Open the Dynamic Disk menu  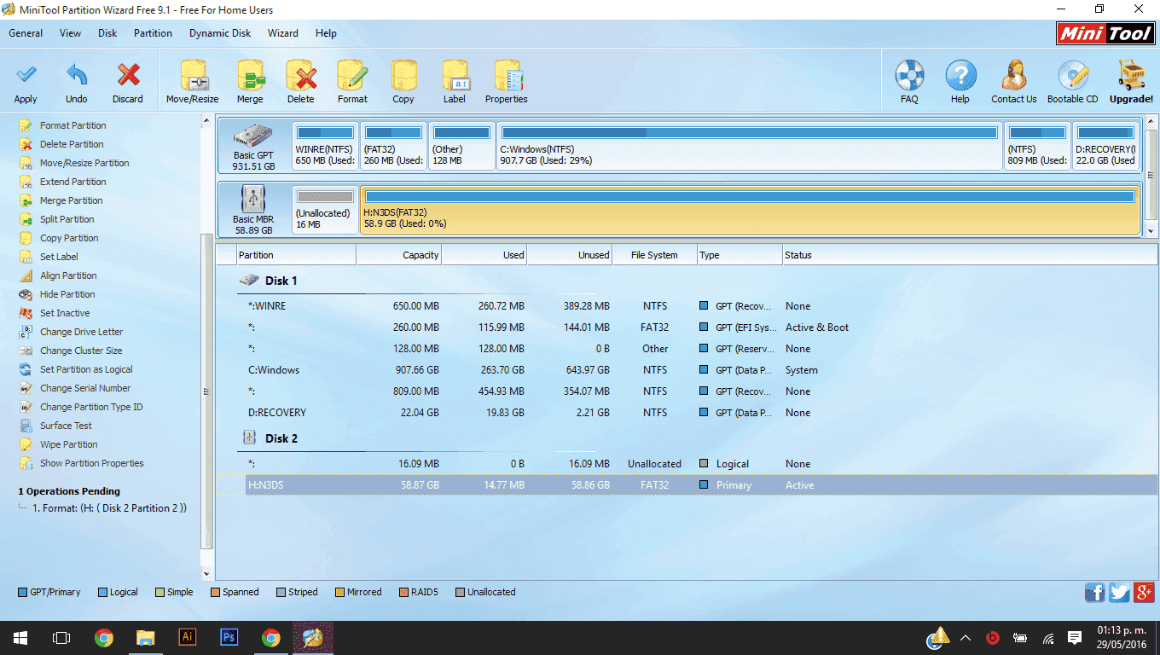pyautogui.click(x=220, y=33)
